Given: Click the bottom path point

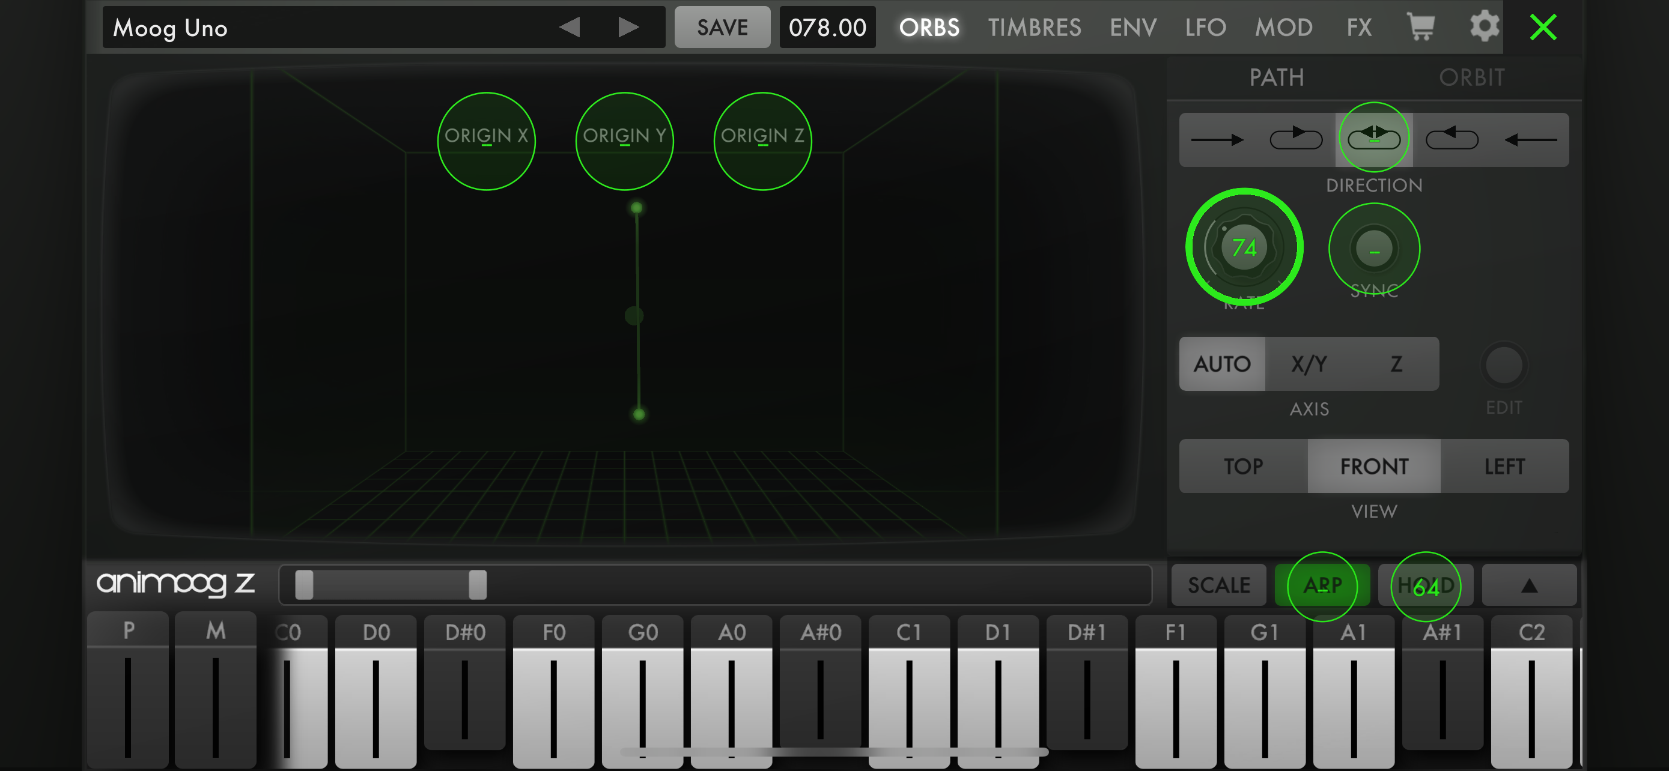Looking at the screenshot, I should coord(639,414).
